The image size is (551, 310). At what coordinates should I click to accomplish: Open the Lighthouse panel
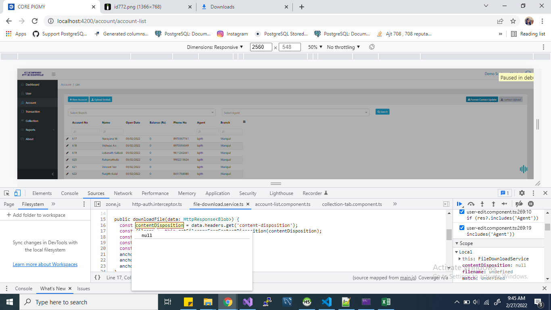pos(281,193)
